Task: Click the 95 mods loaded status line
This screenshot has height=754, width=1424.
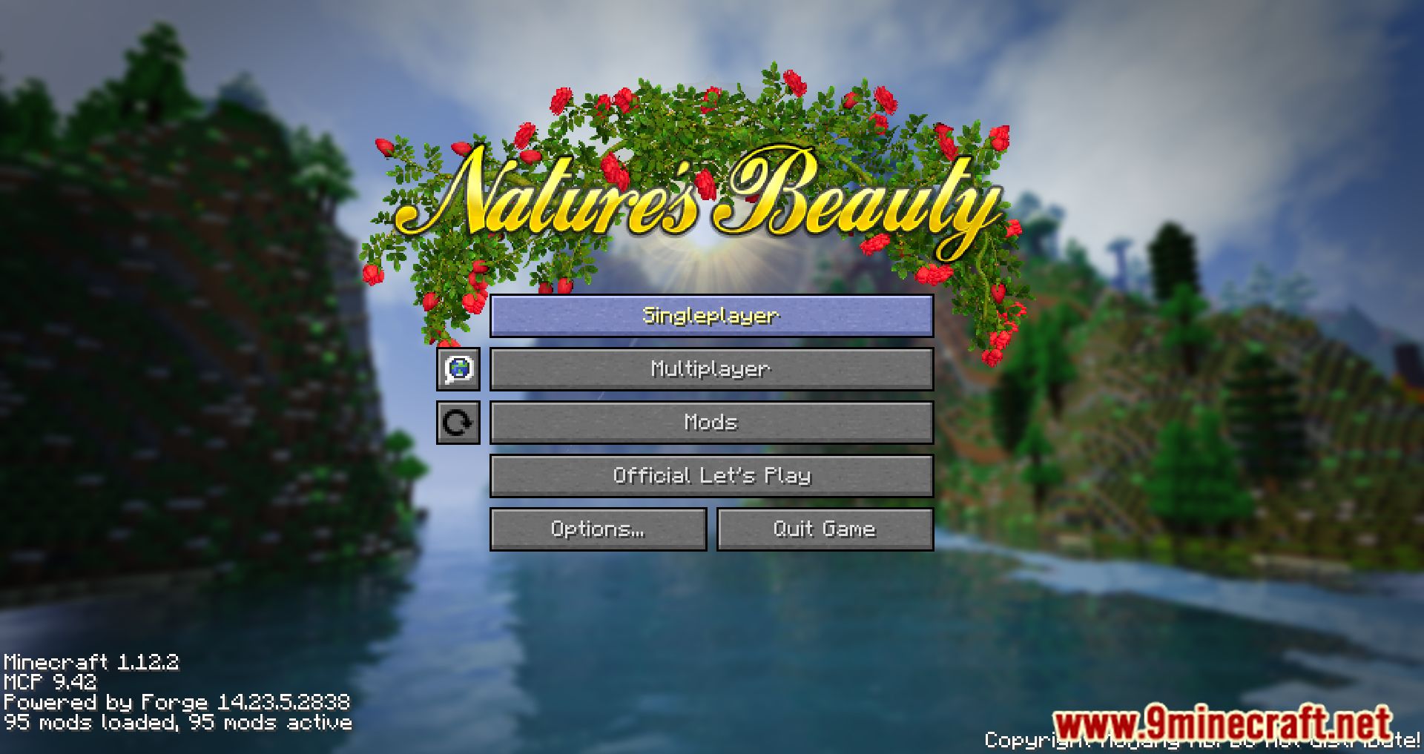Action: 178,722
